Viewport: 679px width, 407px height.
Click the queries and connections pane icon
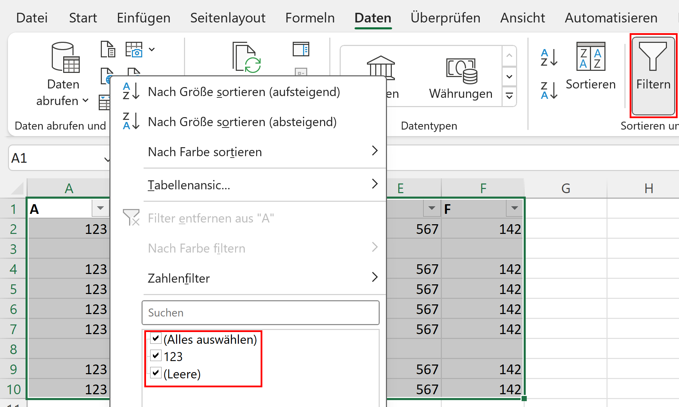301,49
